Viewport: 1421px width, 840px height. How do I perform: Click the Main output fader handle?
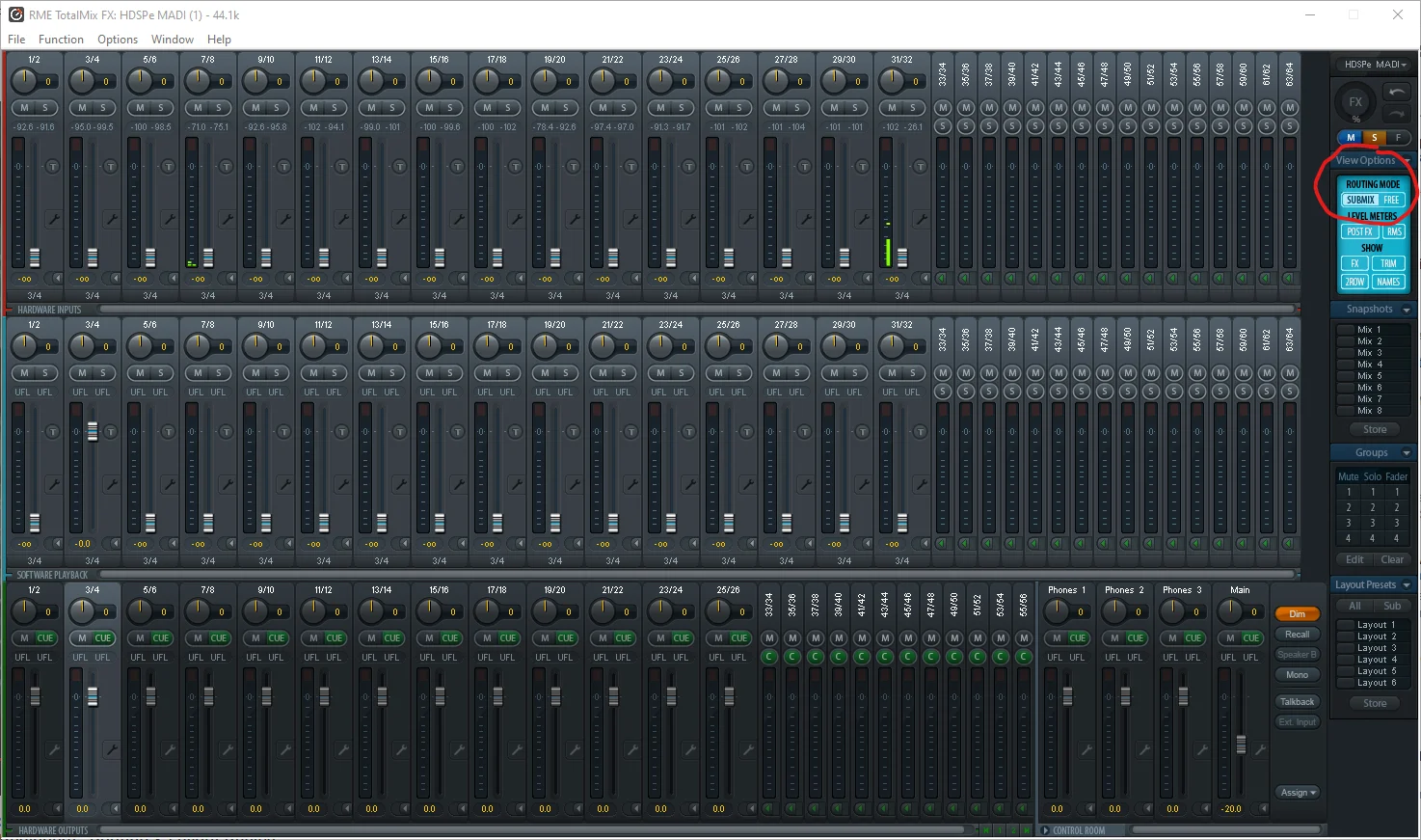tap(1241, 745)
